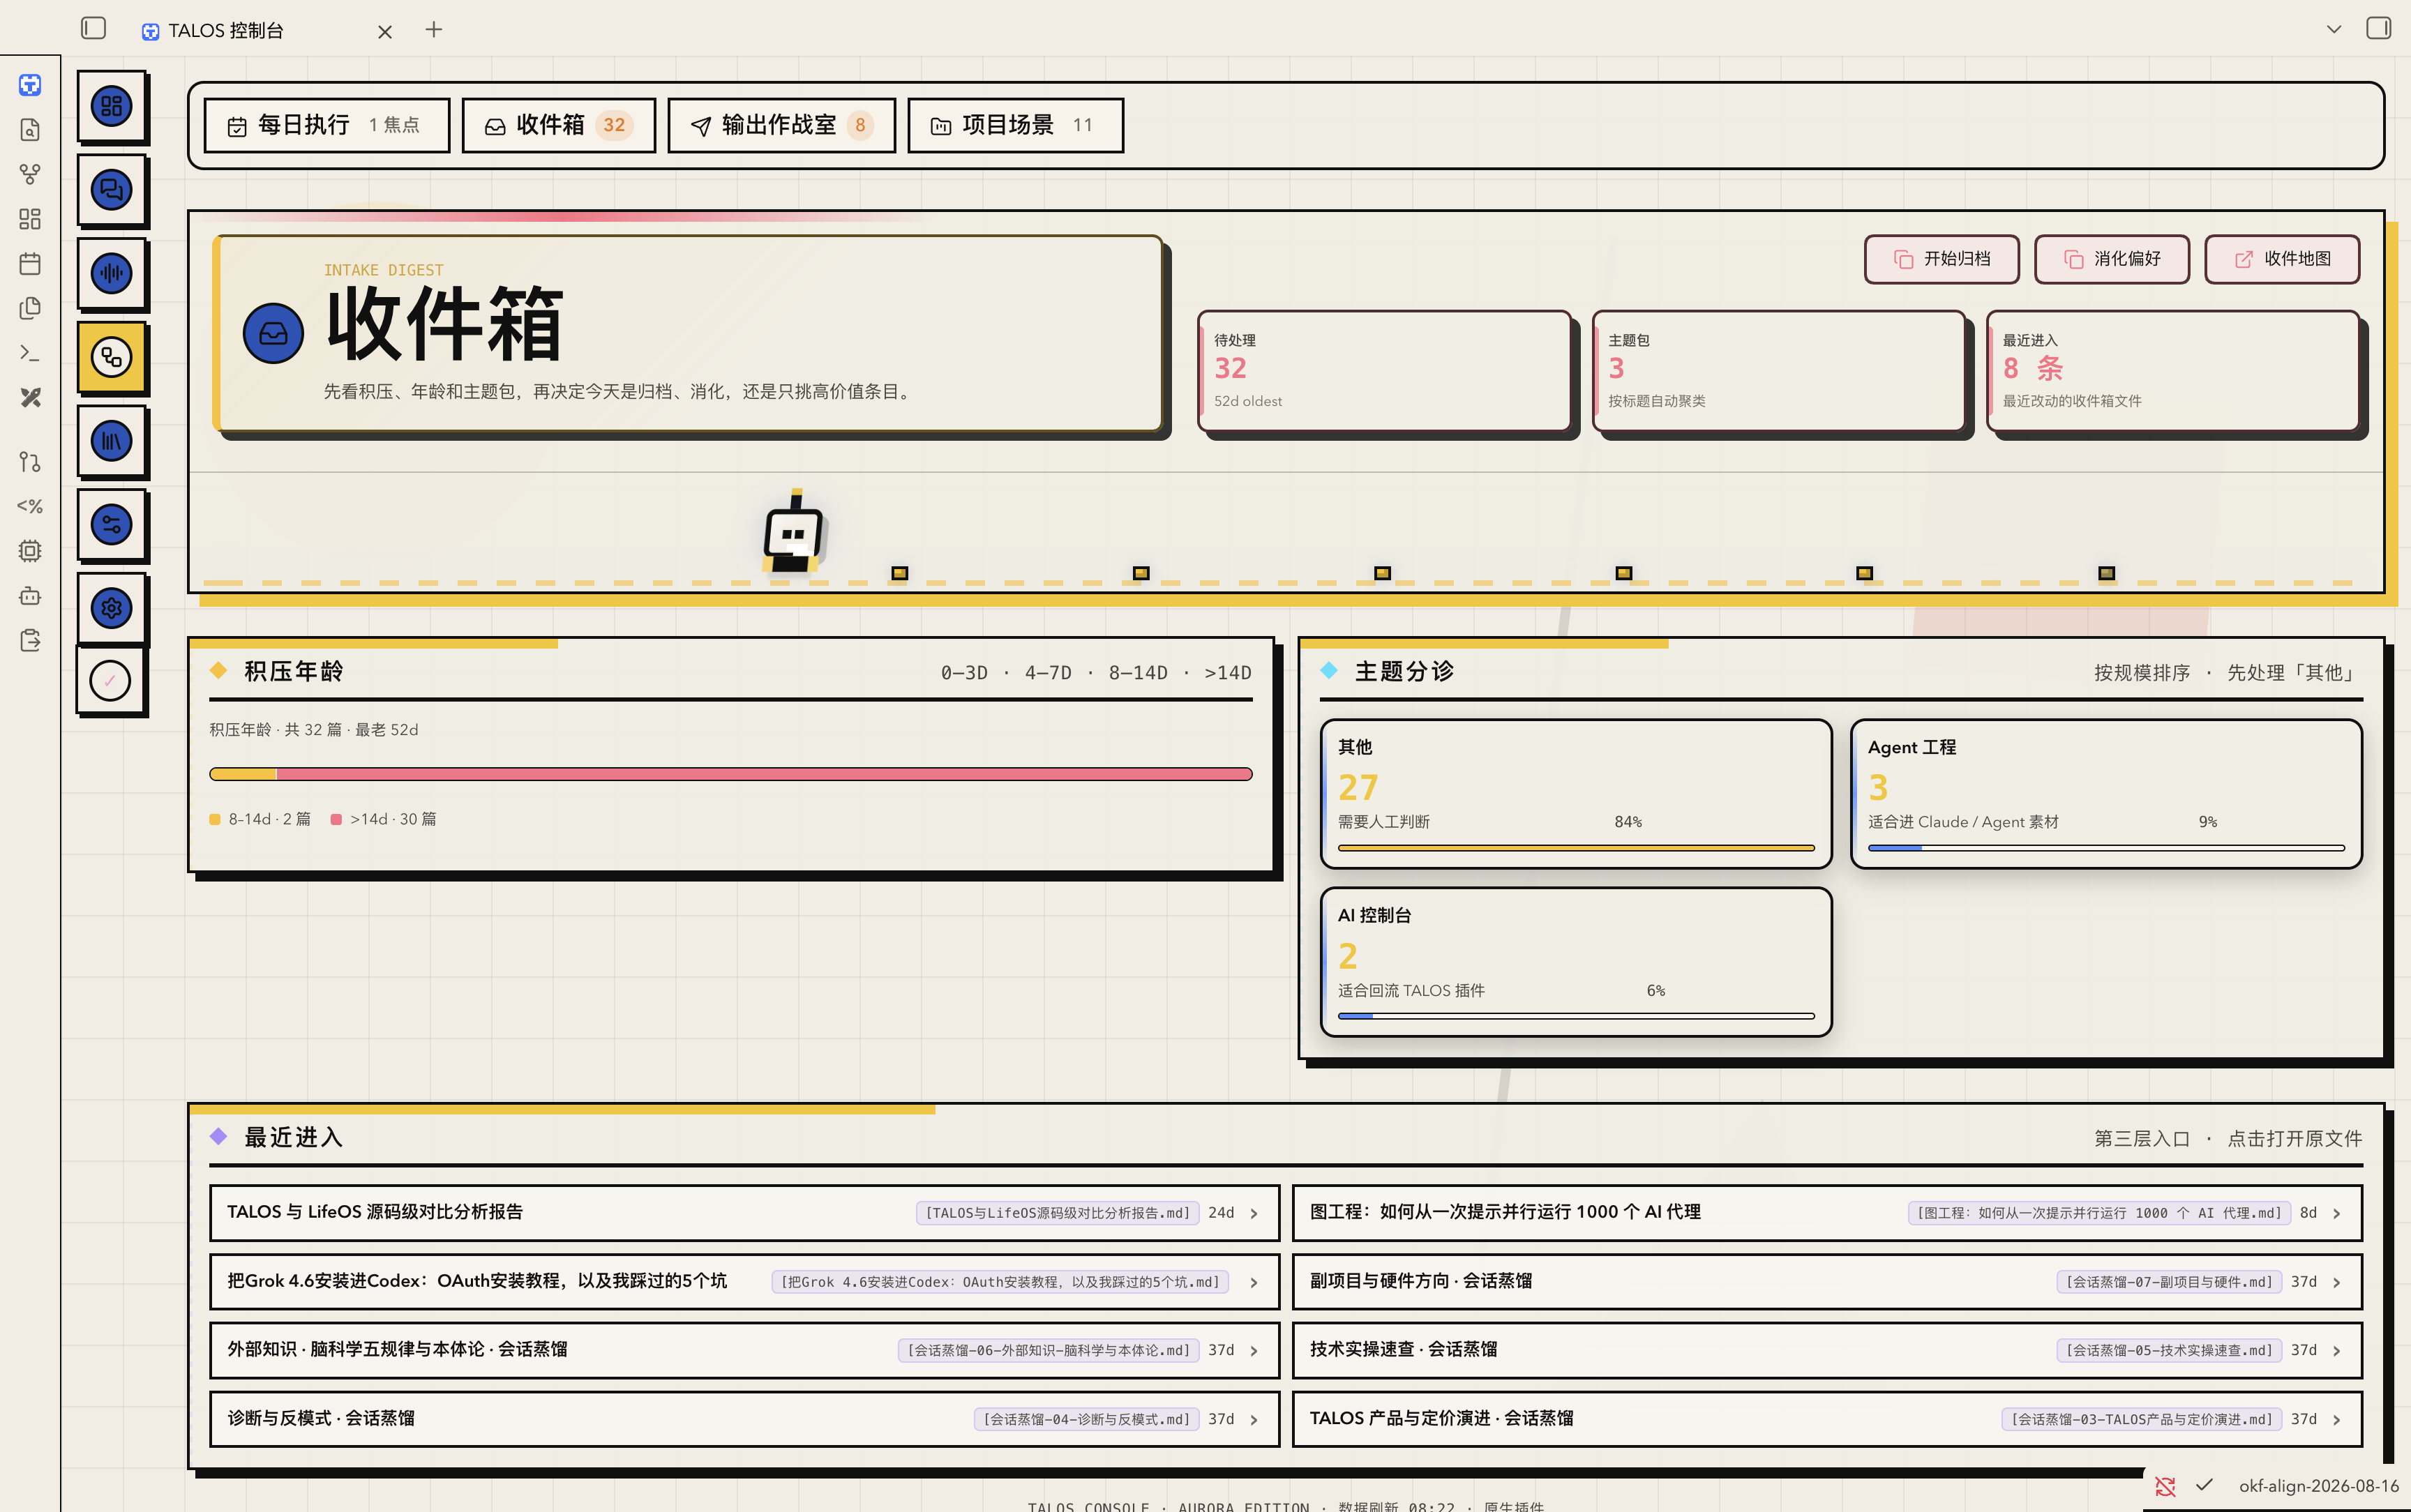Open the git branch ribbon icon
The height and width of the screenshot is (1512, 2411).
30,462
